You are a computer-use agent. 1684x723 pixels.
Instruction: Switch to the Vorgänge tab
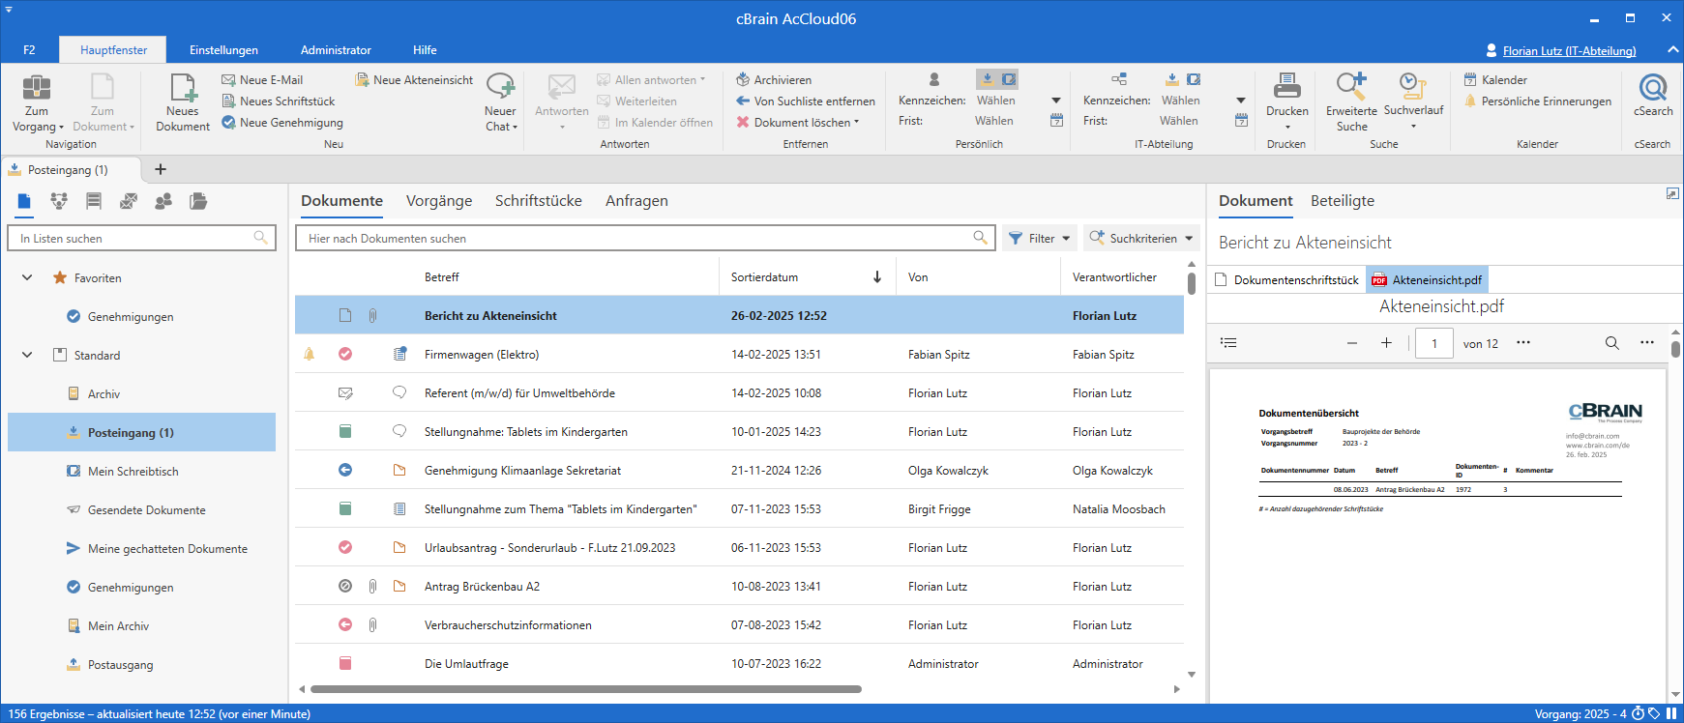point(439,201)
